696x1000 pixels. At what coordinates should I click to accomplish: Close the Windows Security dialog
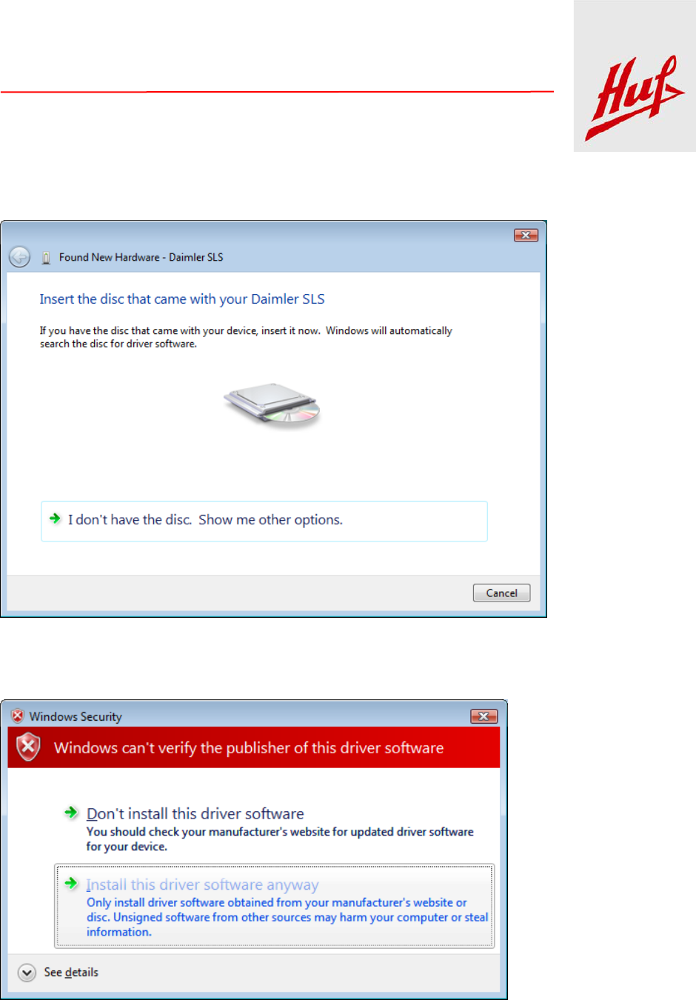click(x=483, y=716)
